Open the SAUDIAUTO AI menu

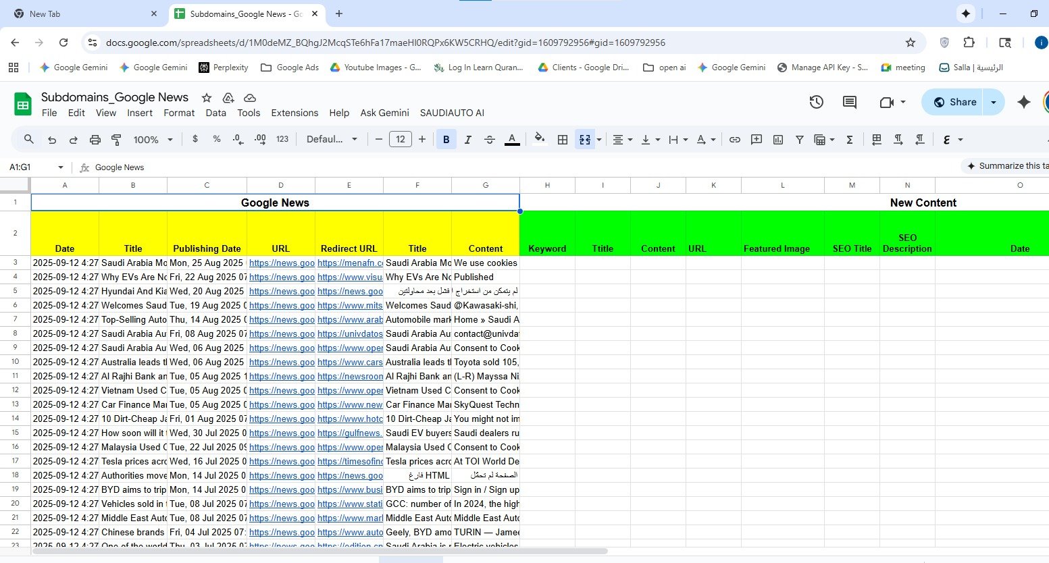click(x=452, y=113)
